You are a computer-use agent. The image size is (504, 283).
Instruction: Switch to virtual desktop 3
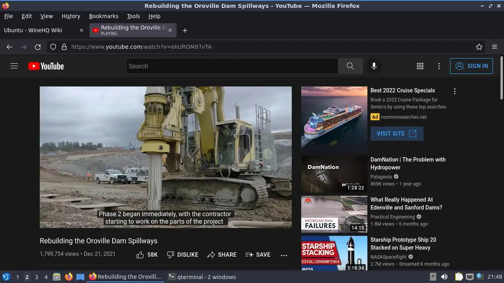point(36,277)
